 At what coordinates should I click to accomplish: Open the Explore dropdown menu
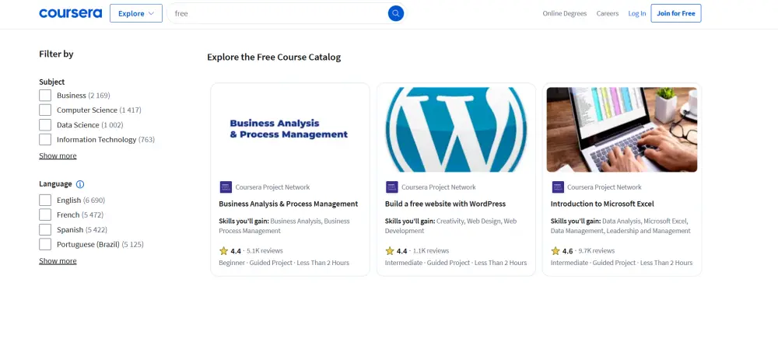(x=136, y=13)
